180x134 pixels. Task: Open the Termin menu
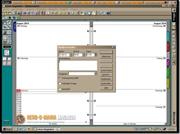(74, 9)
